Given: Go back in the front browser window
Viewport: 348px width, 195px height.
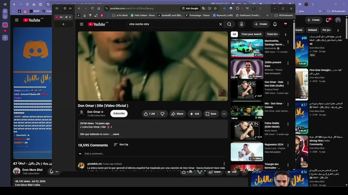Looking at the screenshot, I should point(79,8).
